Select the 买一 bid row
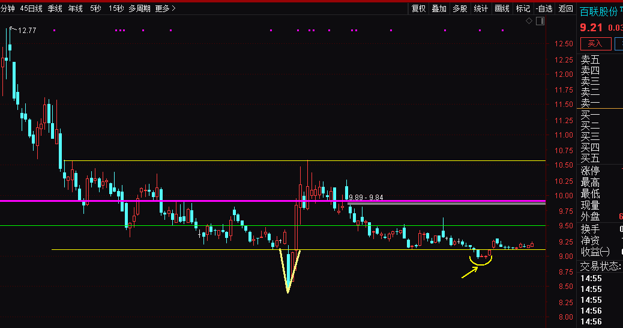 click(590, 115)
